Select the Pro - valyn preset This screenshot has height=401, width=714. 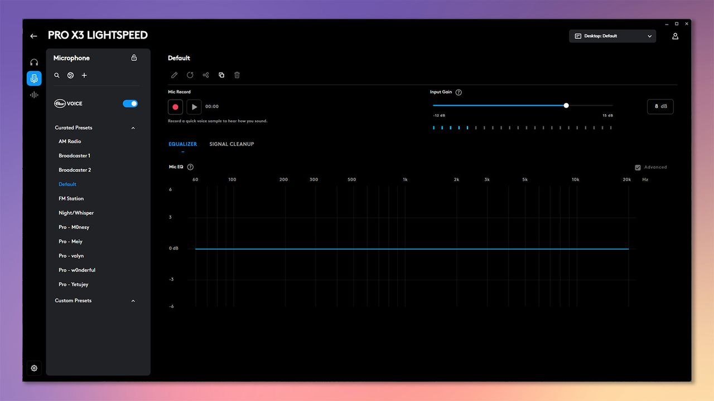click(71, 256)
